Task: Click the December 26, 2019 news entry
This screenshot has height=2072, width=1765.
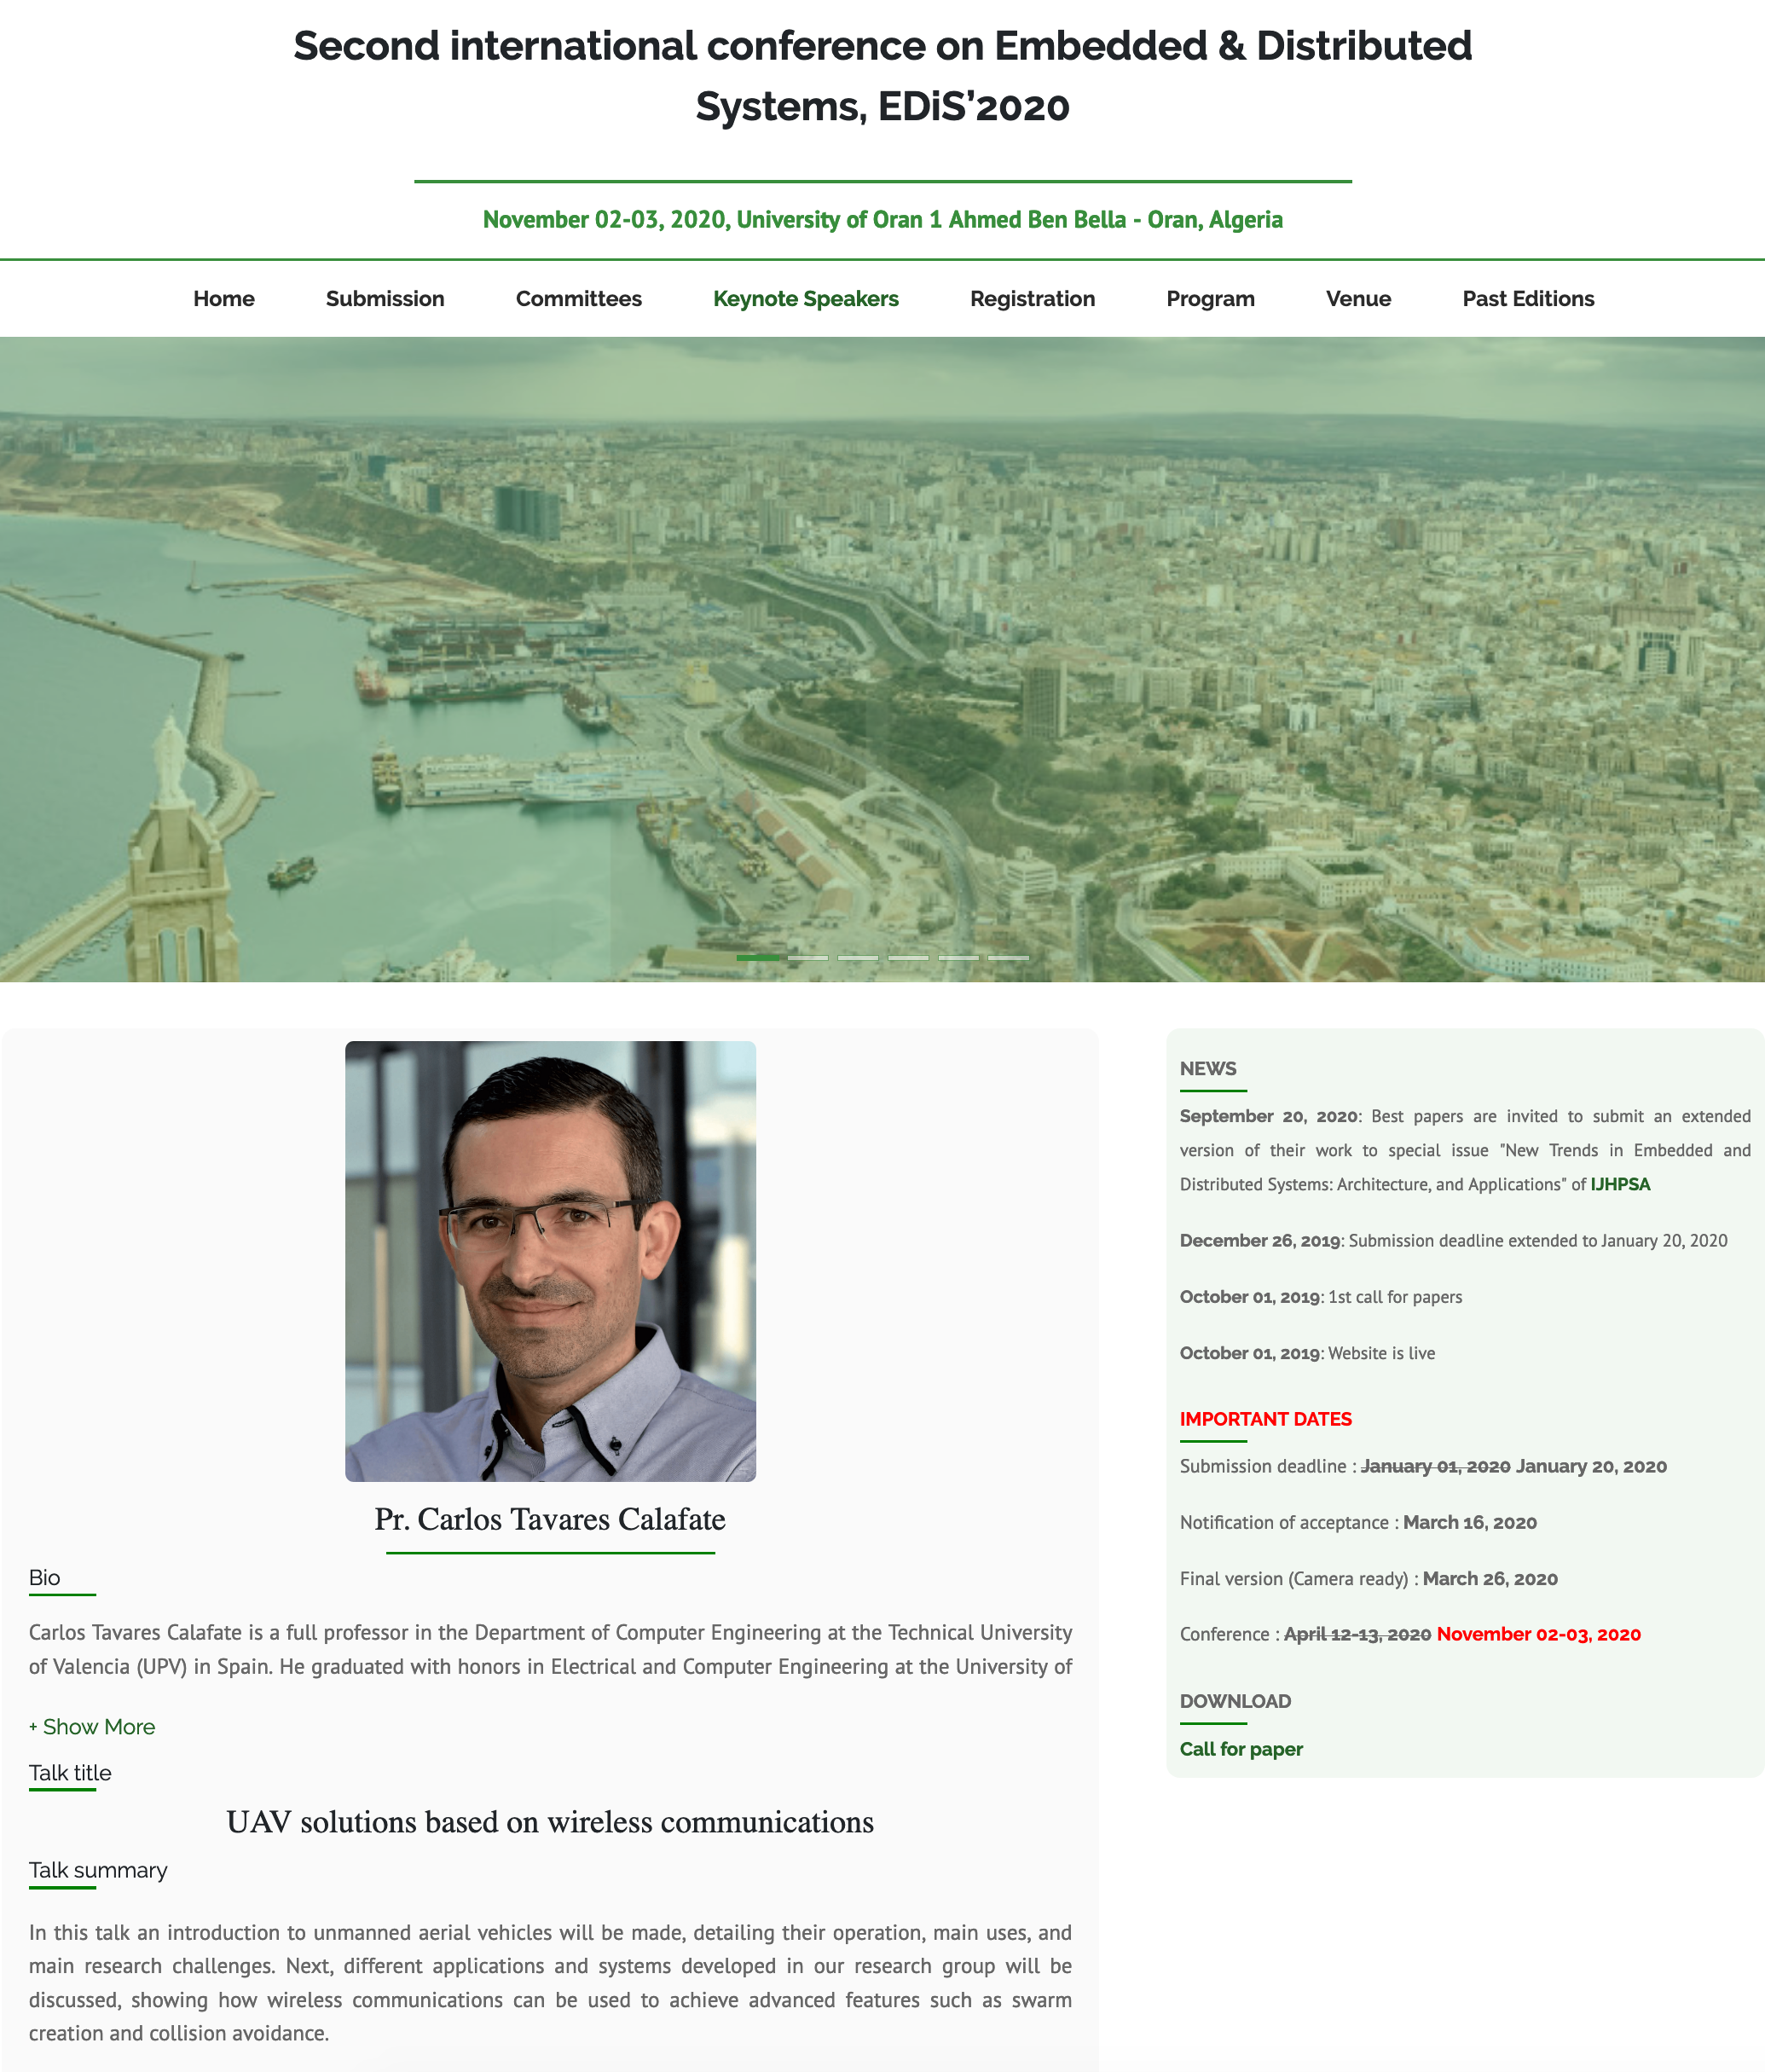Action: tap(1453, 1240)
